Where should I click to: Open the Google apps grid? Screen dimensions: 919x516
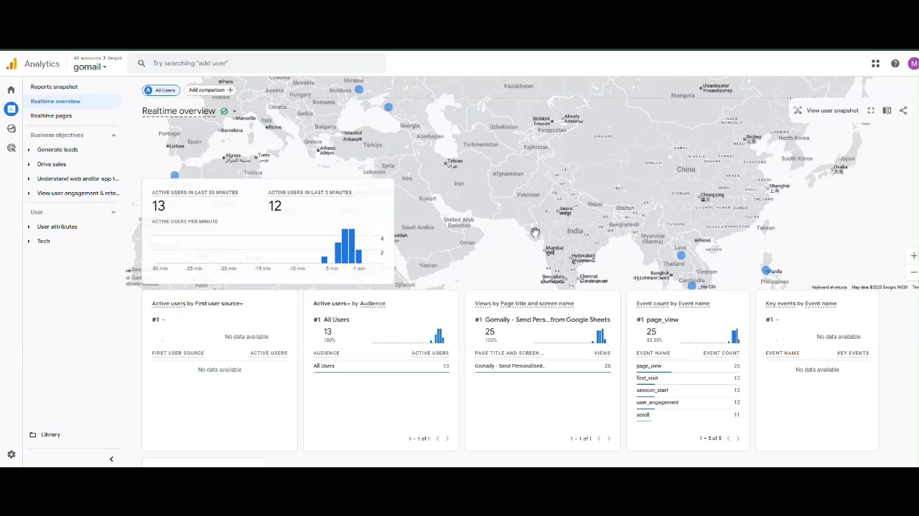click(x=875, y=64)
